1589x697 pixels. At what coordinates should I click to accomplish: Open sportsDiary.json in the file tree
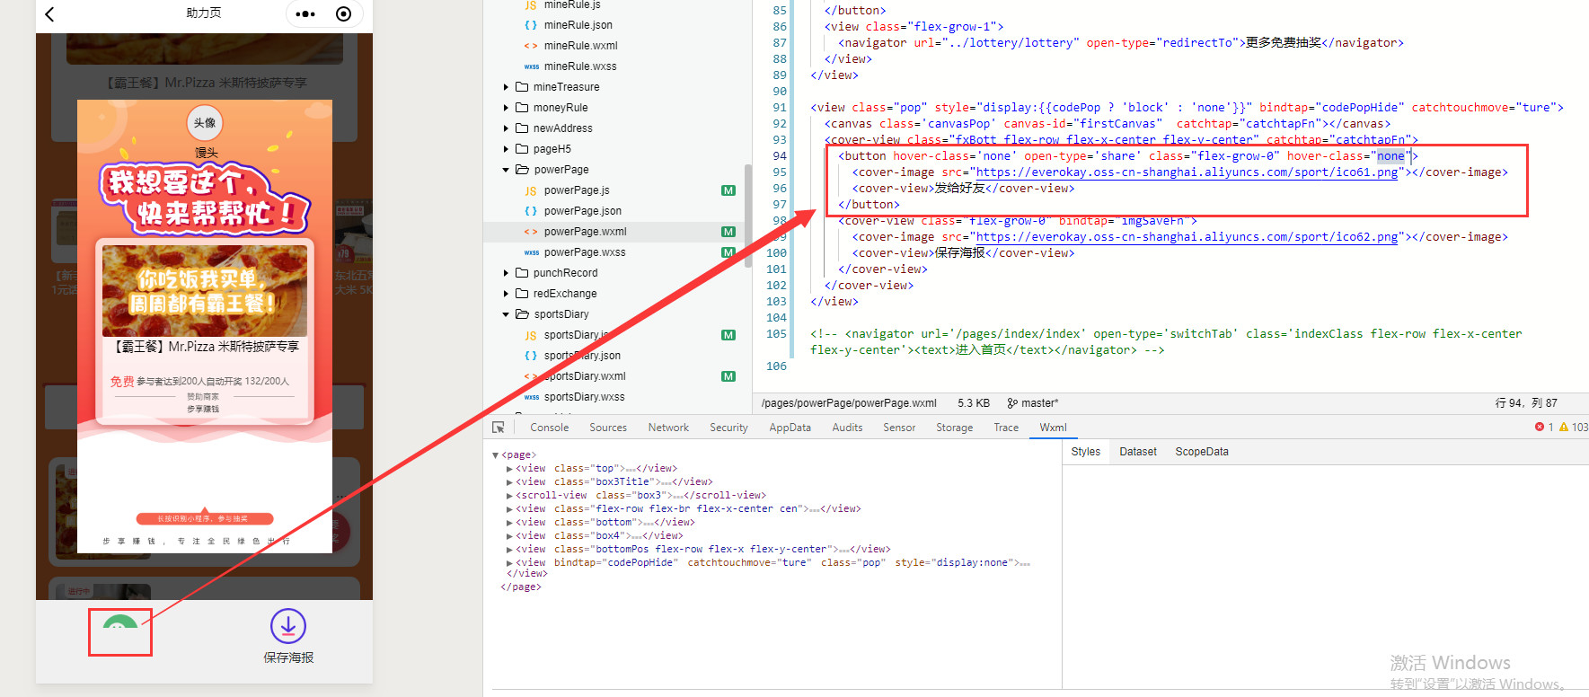[582, 356]
